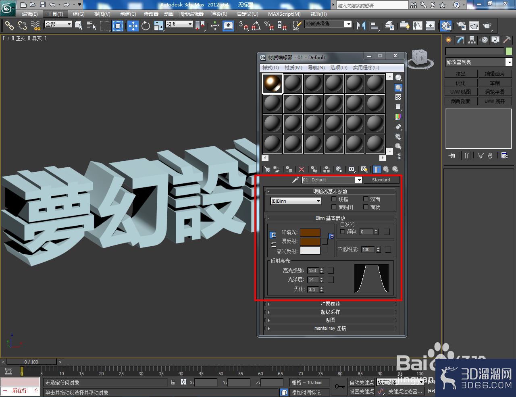The width and height of the screenshot is (516, 397).
Task: Open the 全部 selection filter dropdown
Action: coord(58,24)
